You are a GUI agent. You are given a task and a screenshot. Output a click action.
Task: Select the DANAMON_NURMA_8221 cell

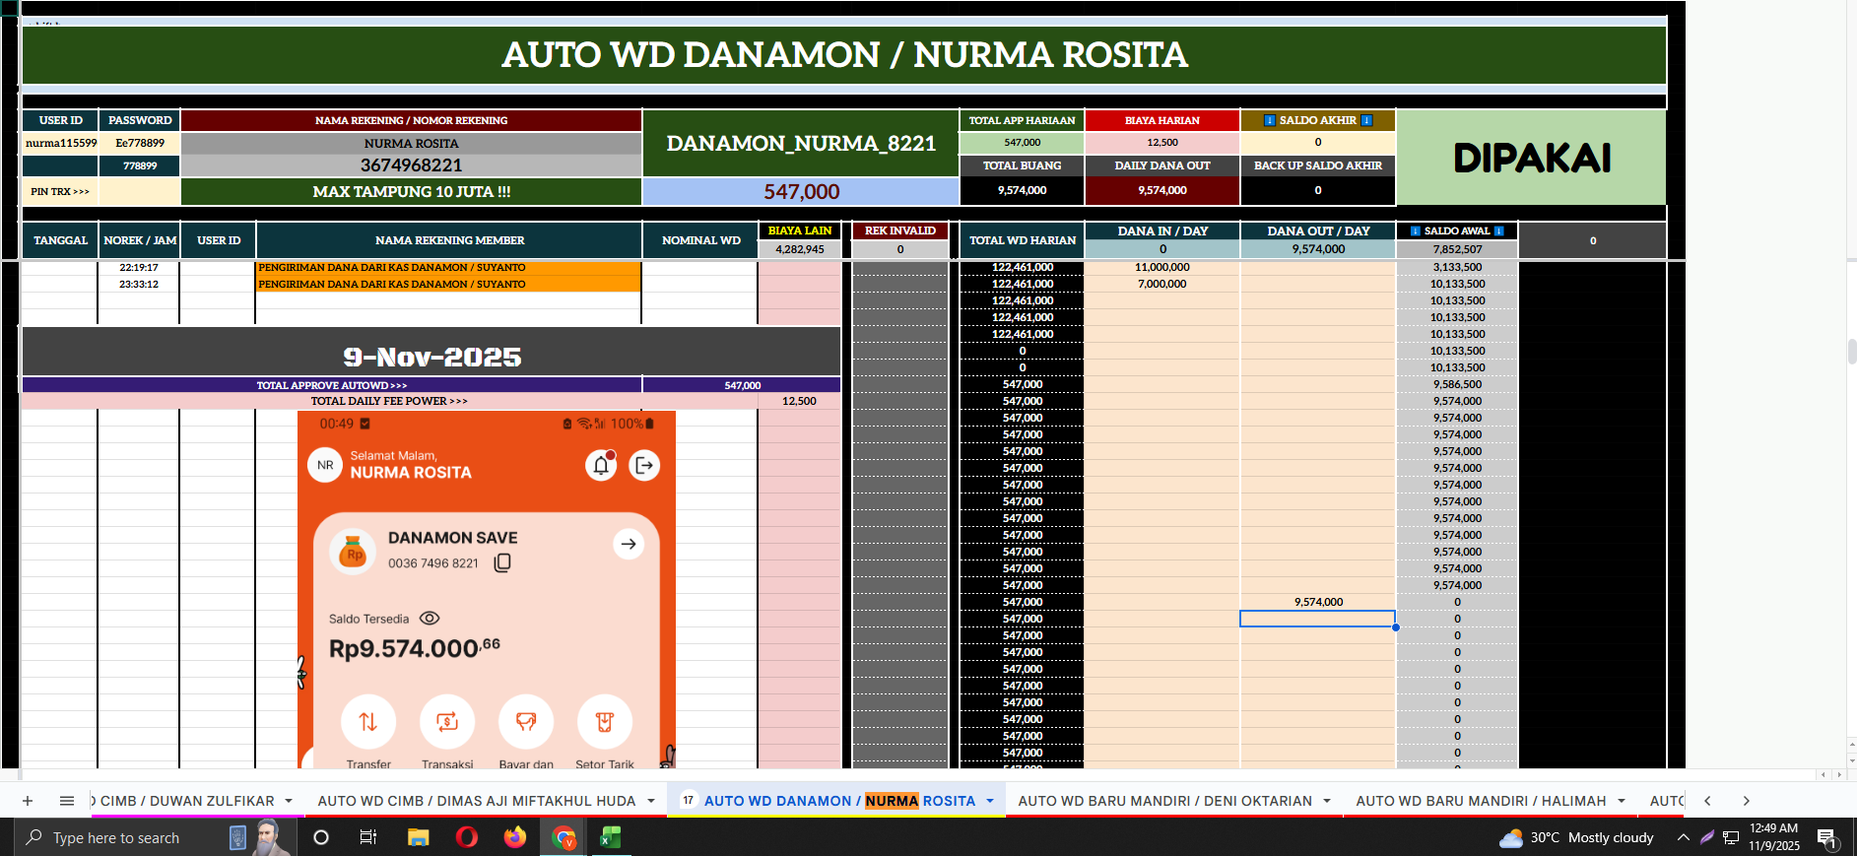point(801,144)
